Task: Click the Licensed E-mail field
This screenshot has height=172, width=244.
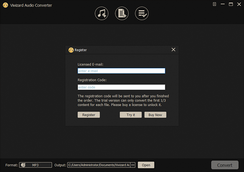Action: (x=121, y=71)
